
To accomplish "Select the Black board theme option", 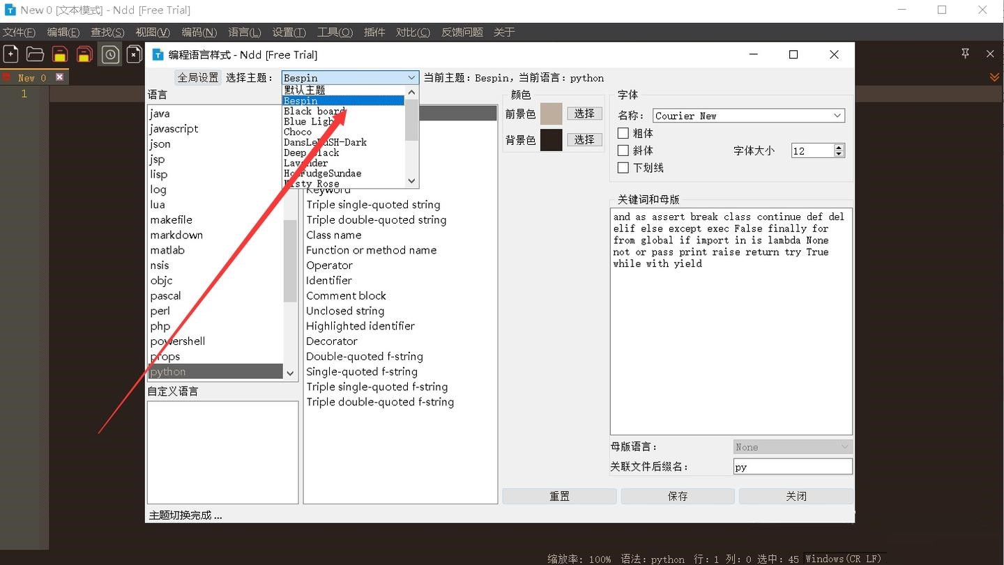I will click(343, 111).
